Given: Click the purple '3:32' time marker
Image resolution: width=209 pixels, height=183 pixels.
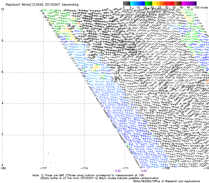Looking at the screenshot, I should tap(118, 171).
